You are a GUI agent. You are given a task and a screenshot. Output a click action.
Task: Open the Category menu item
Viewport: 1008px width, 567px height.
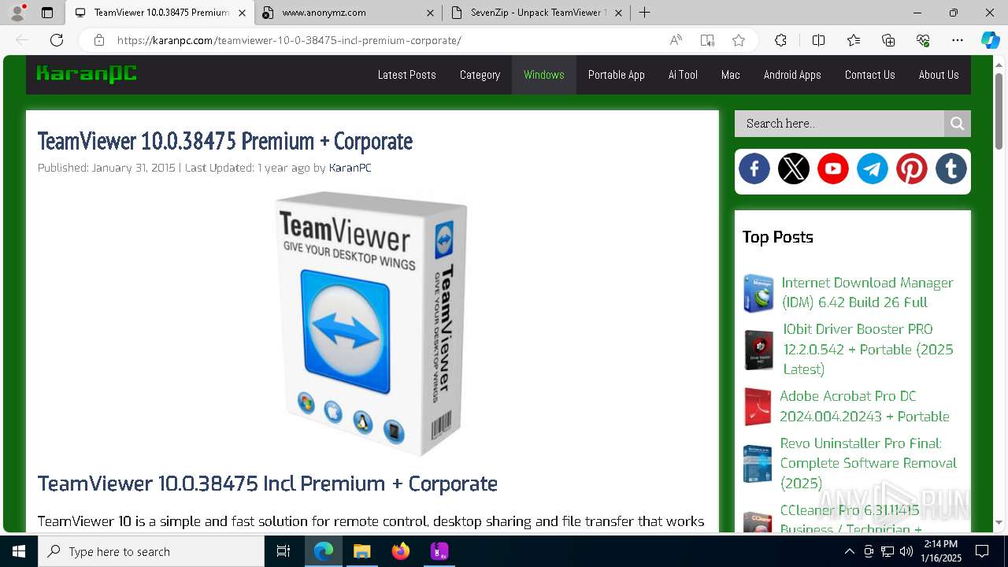pyautogui.click(x=480, y=75)
